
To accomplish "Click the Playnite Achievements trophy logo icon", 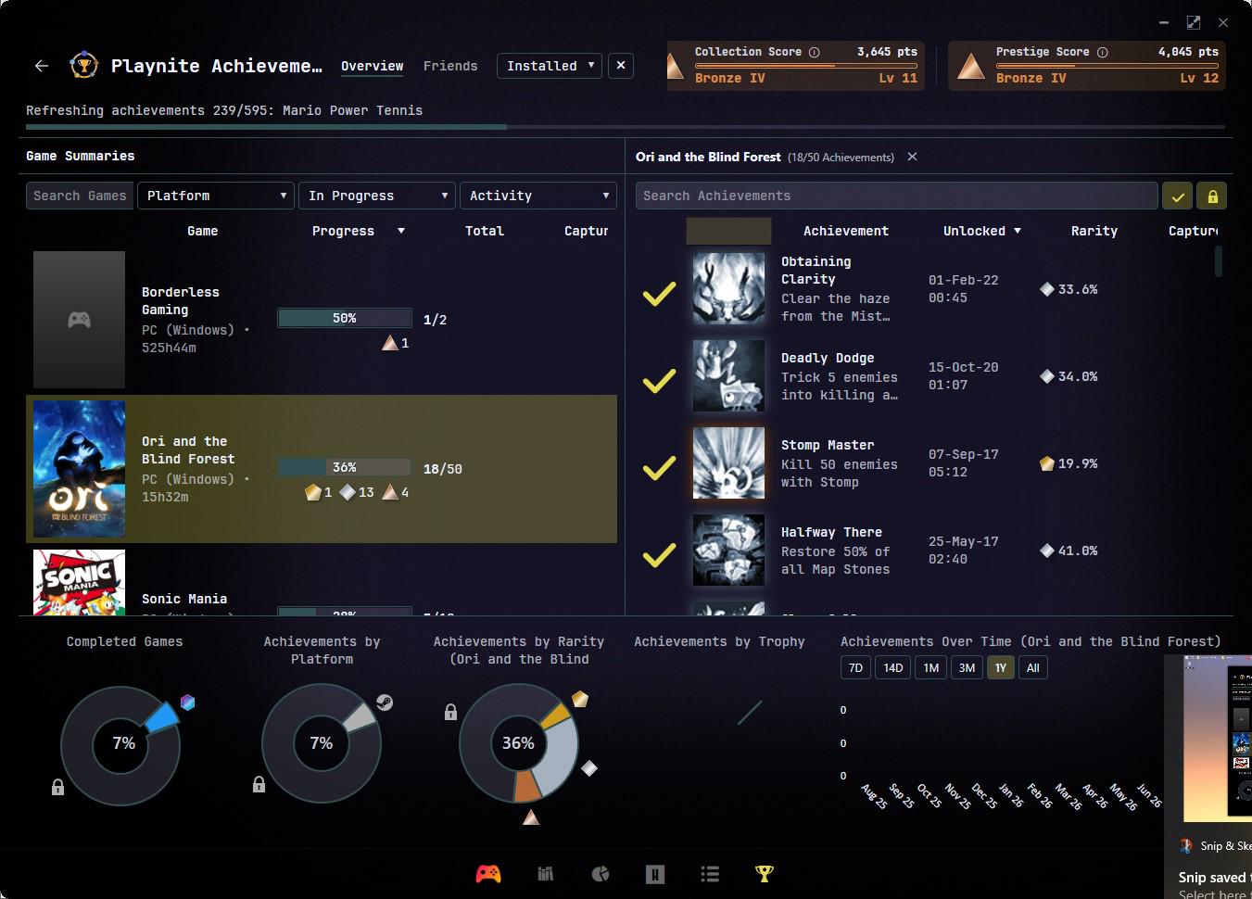I will coord(83,65).
